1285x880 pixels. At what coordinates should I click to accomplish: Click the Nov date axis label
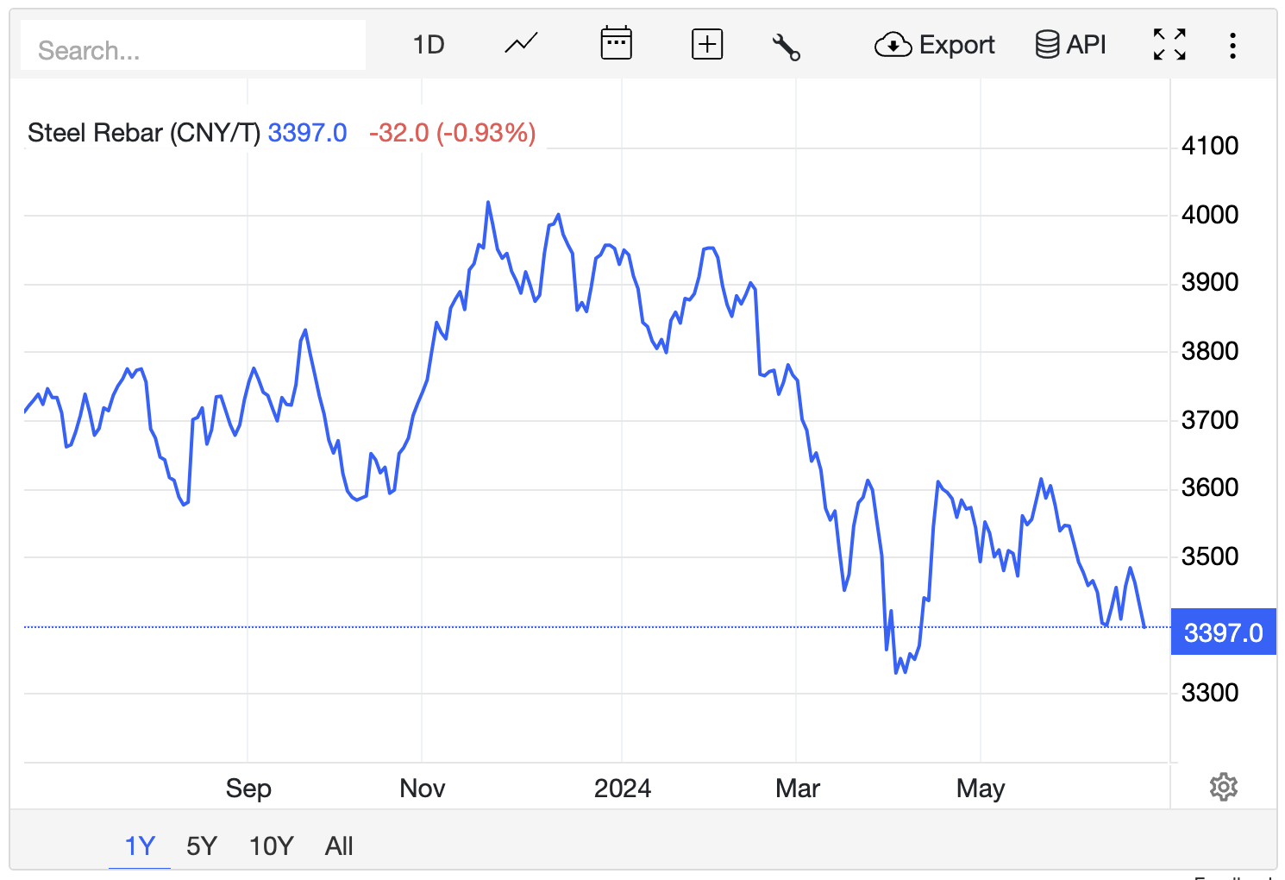422,788
